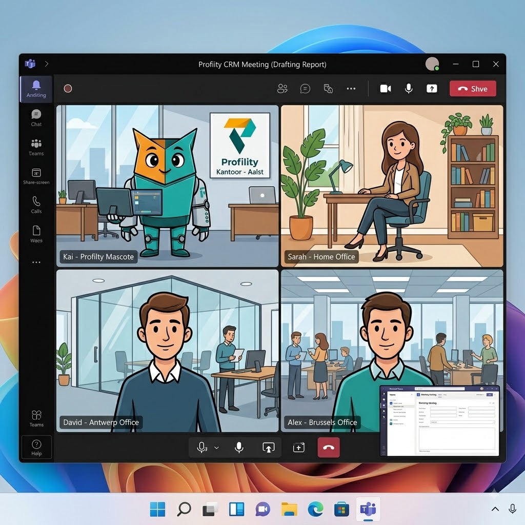
Task: Open Share-screen in the sidebar
Action: [x=36, y=176]
